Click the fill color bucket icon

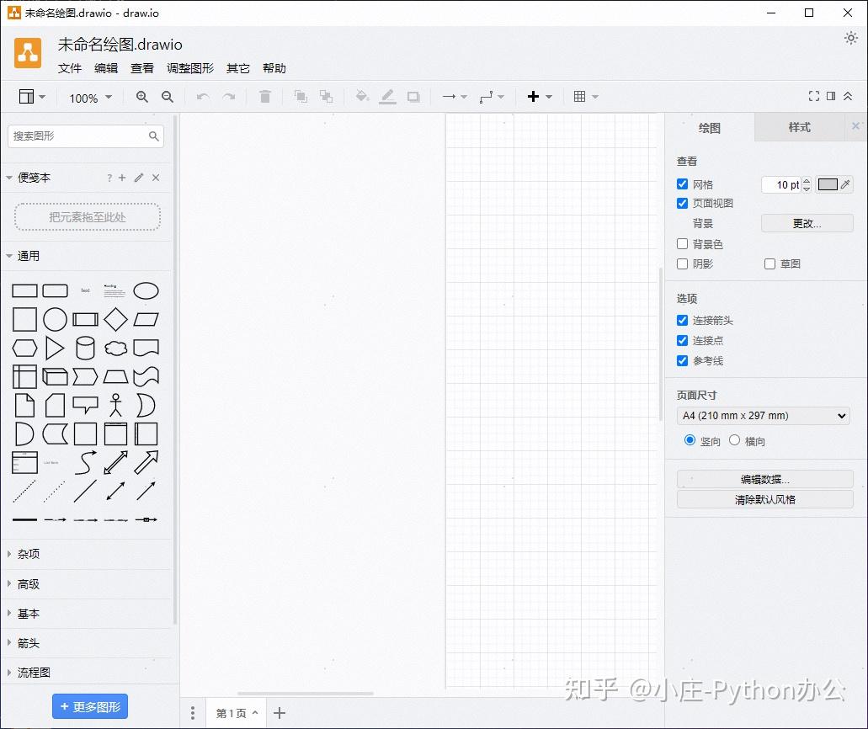point(362,96)
